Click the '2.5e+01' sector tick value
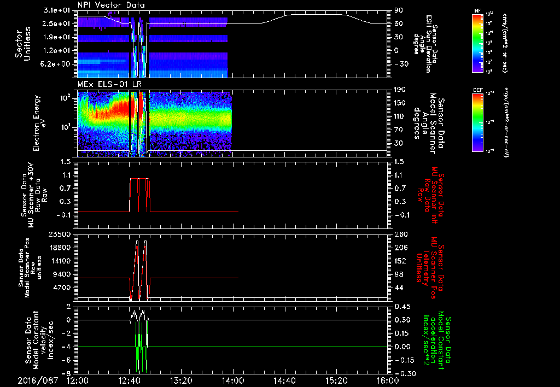The width and height of the screenshot is (560, 387). 56,24
